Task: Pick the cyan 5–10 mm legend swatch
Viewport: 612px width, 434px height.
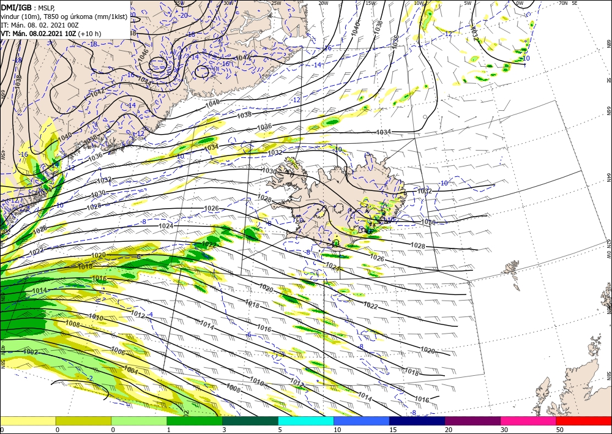Action: [306, 421]
